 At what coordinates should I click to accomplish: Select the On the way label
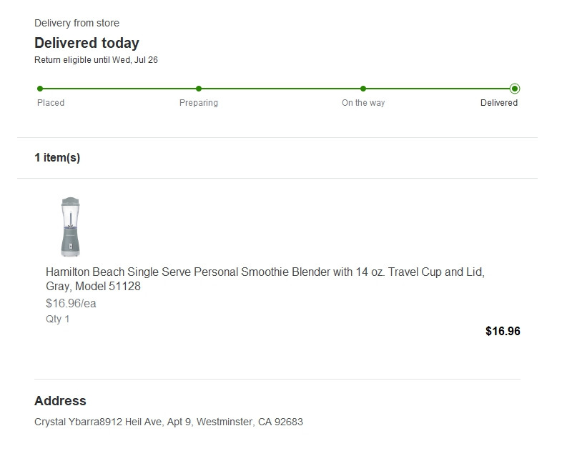click(x=363, y=103)
